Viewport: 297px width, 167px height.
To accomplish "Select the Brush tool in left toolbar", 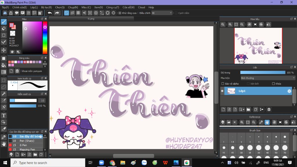I will [x=3, y=22].
